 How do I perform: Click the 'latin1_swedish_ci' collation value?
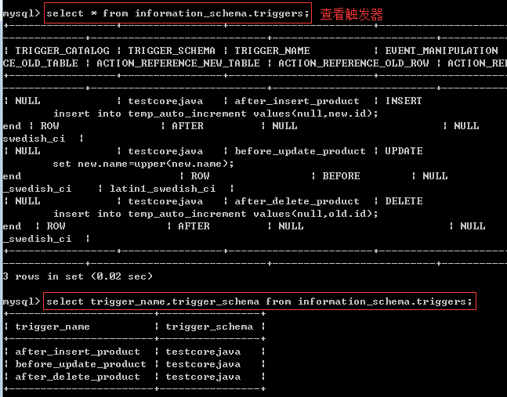pyautogui.click(x=163, y=189)
